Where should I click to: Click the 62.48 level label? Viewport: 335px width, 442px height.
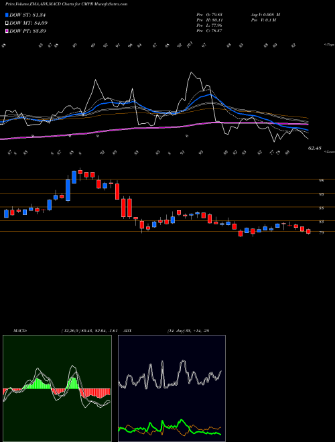[315, 148]
